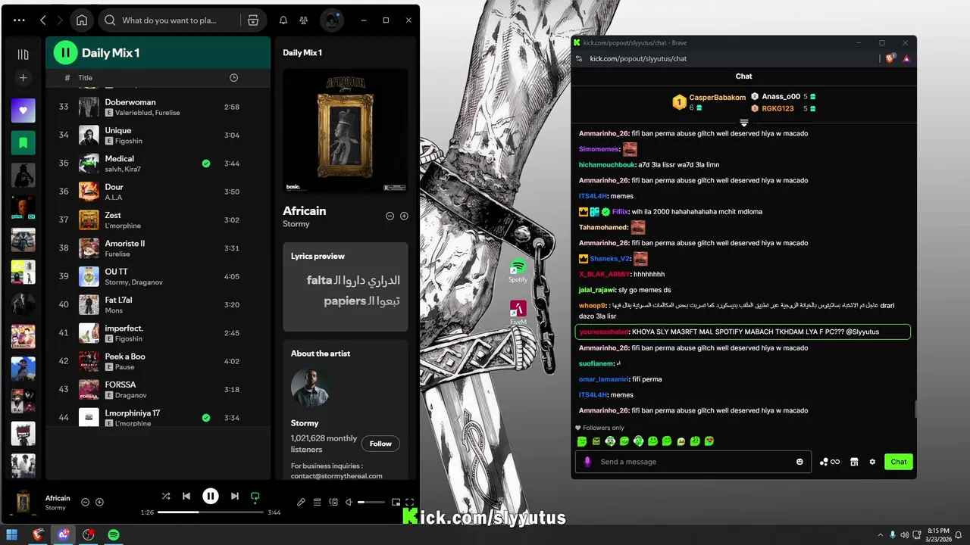The image size is (970, 545).
Task: Open the Spotify miniplayer
Action: [396, 502]
